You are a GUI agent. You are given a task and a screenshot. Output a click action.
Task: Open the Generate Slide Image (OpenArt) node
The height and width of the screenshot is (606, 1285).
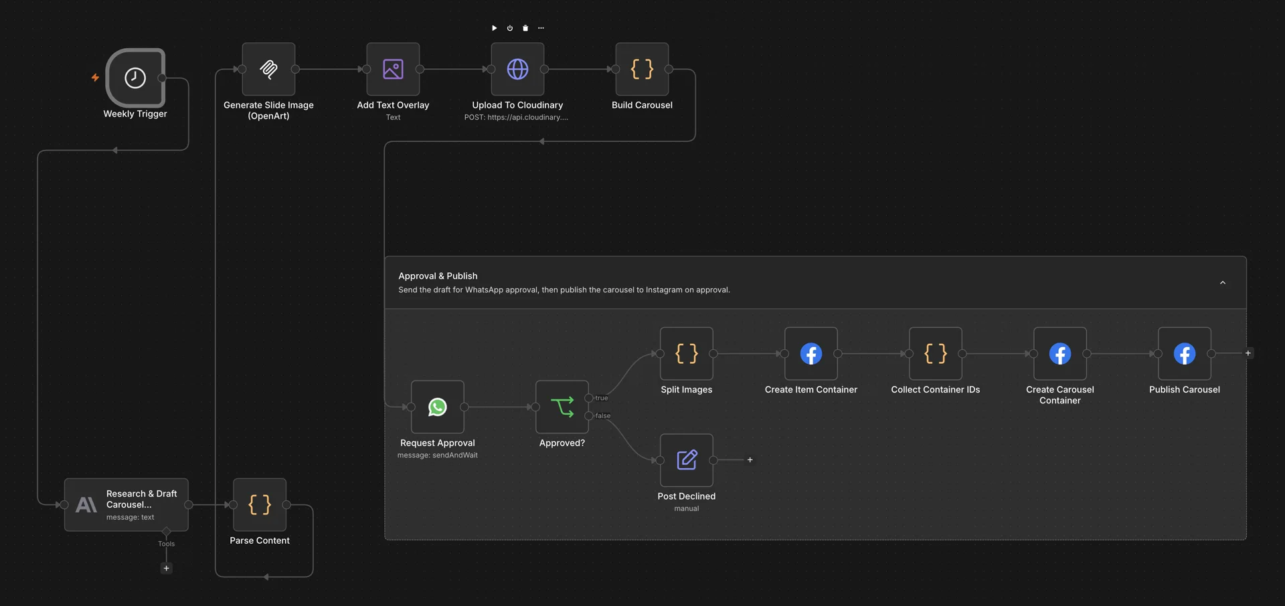point(268,69)
